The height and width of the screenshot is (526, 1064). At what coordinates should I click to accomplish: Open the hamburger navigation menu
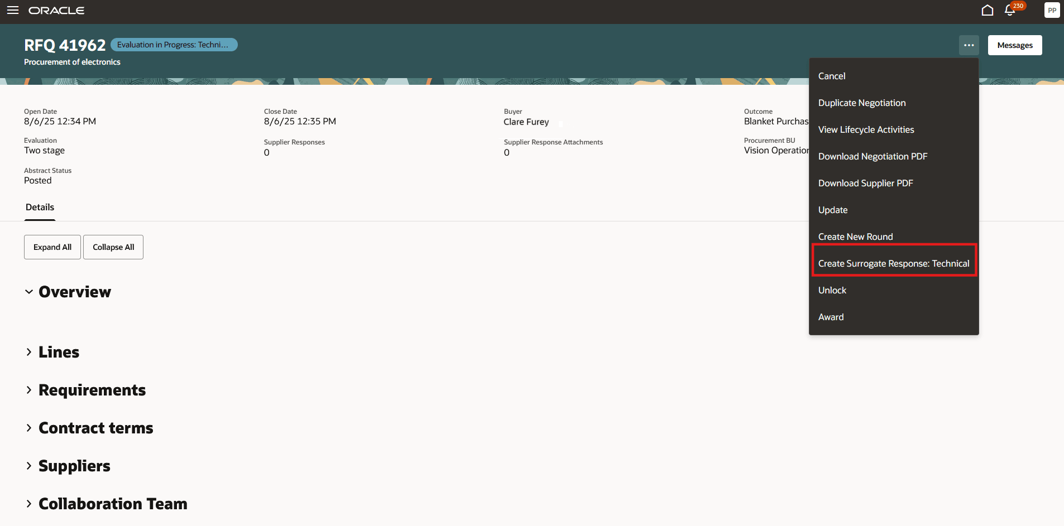click(x=13, y=10)
